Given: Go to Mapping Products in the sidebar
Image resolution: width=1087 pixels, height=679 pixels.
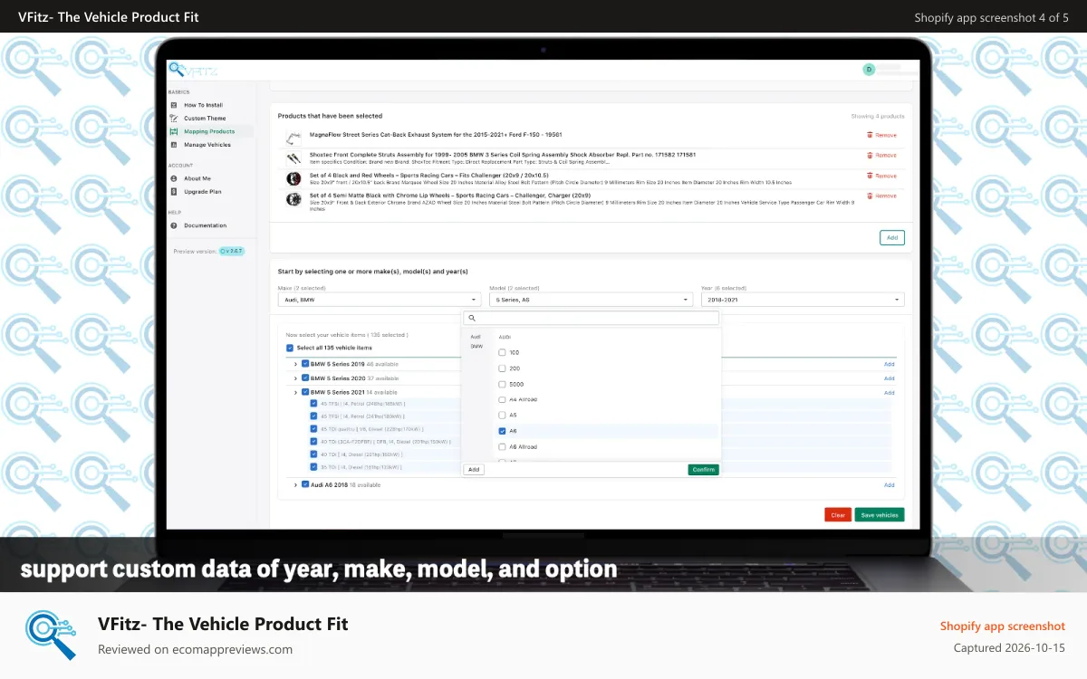Looking at the screenshot, I should [x=209, y=131].
